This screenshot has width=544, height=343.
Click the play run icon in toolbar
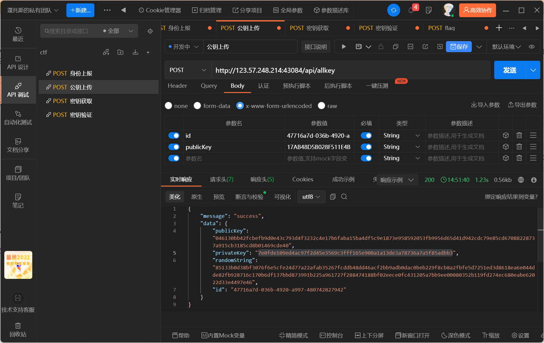[344, 47]
